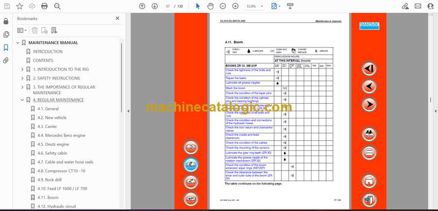Go to the previous page (up arrow)

[x=142, y=6]
